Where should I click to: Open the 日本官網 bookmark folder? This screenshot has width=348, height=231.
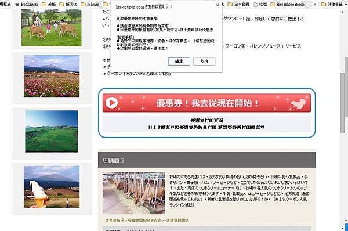point(238,4)
